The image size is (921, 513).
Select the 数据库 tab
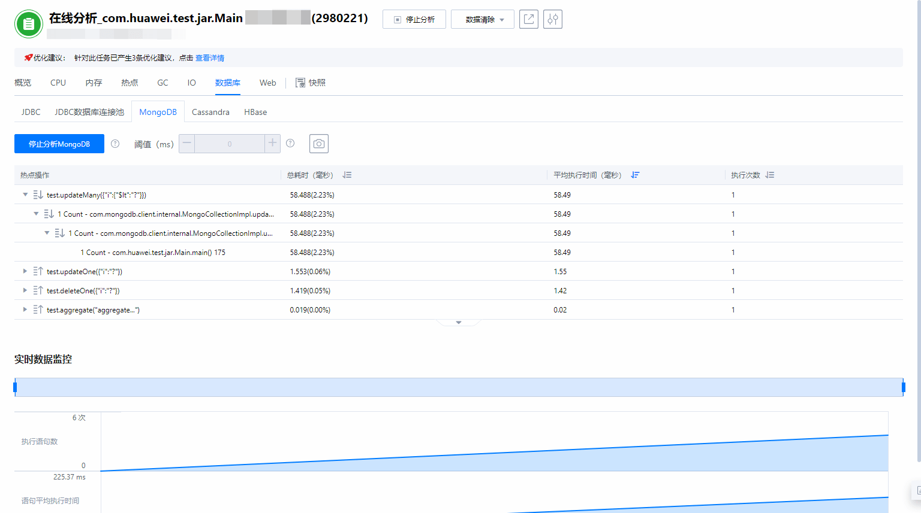[228, 83]
